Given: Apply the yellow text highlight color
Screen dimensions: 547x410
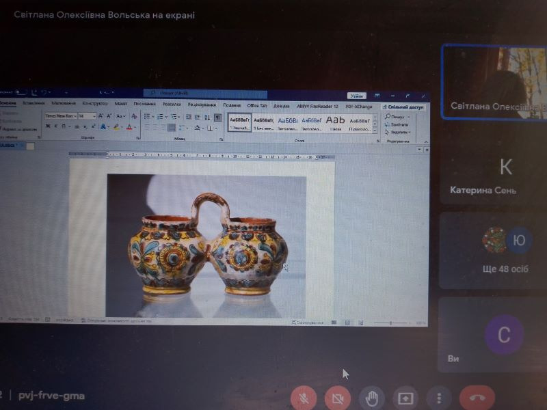Looking at the screenshot, I should pyautogui.click(x=116, y=127).
